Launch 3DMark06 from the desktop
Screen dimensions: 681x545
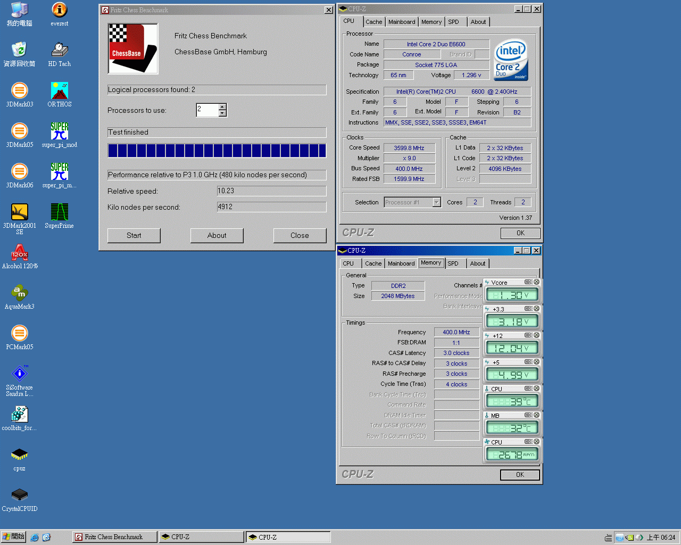coord(20,175)
